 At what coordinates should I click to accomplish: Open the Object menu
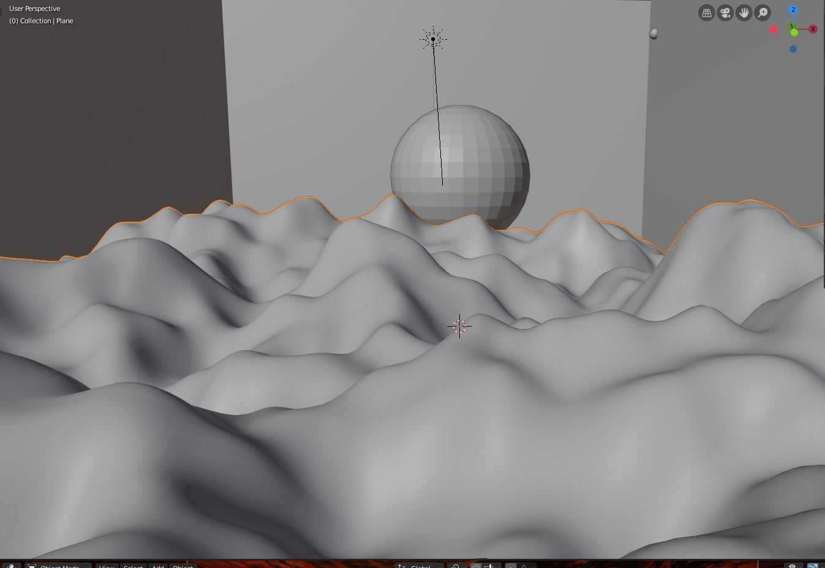coord(183,566)
